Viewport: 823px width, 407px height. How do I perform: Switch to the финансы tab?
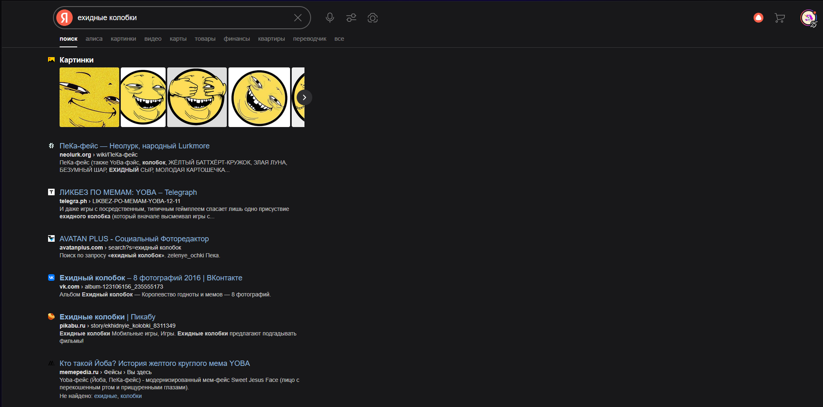(237, 39)
